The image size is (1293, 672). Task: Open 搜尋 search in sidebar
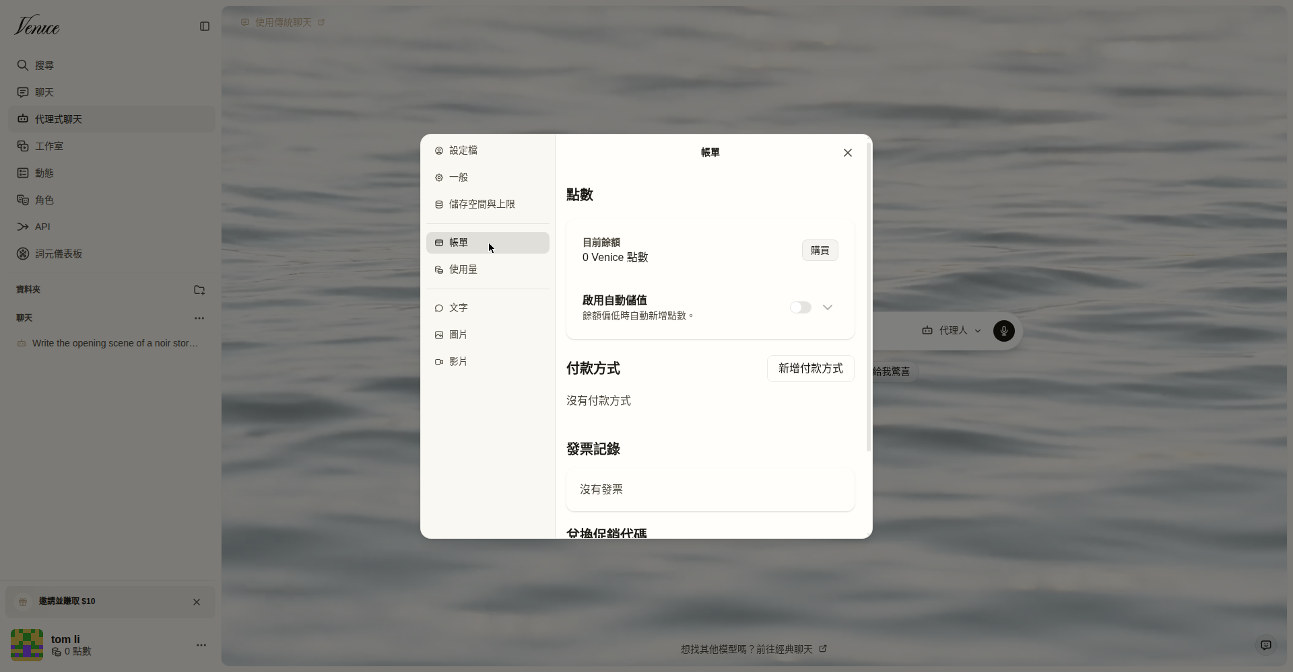coord(112,65)
